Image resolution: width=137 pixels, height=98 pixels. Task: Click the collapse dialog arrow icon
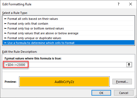[129, 65]
